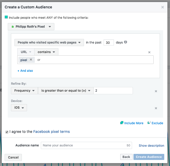
Task: Click the Back button
Action: (x=126, y=157)
